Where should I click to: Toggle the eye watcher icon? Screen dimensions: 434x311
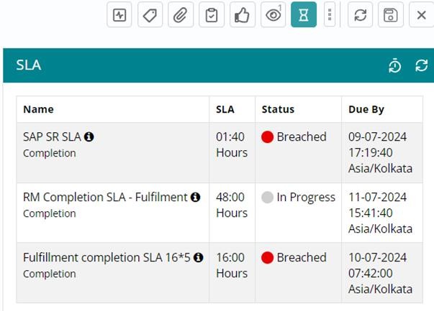click(x=273, y=15)
